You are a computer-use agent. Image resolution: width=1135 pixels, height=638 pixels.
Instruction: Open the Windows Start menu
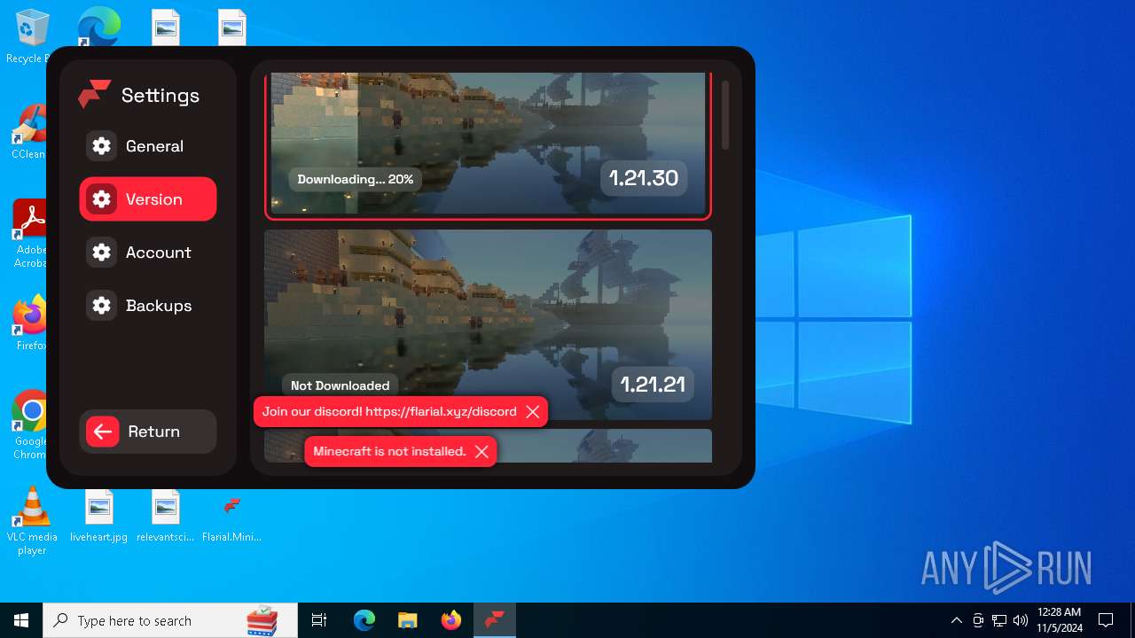pyautogui.click(x=21, y=620)
